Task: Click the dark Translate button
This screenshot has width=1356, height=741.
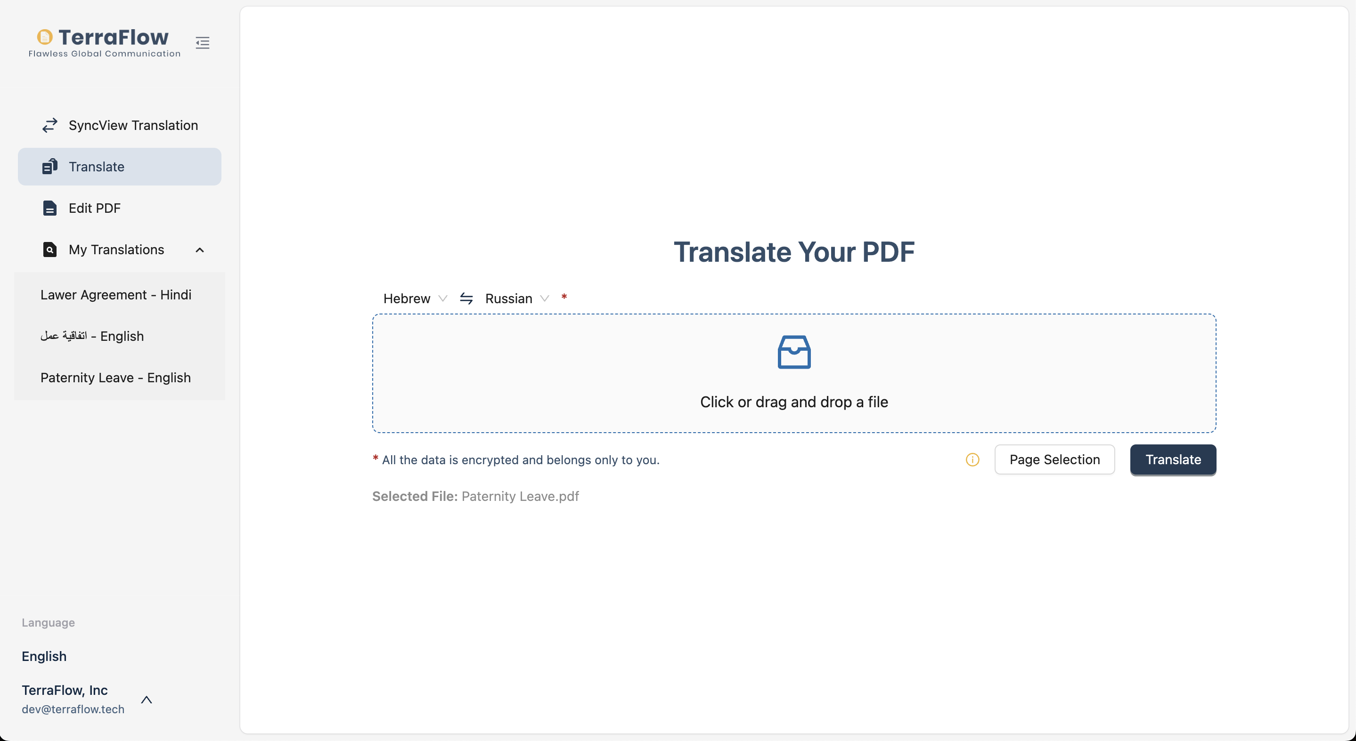Action: (x=1172, y=459)
